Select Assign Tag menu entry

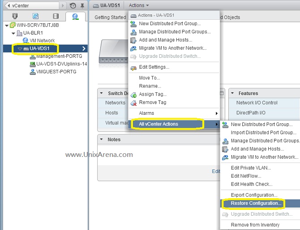pyautogui.click(x=174, y=94)
